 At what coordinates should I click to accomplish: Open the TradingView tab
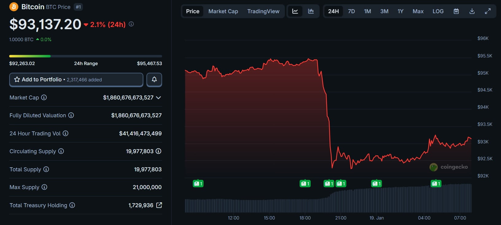pyautogui.click(x=263, y=11)
